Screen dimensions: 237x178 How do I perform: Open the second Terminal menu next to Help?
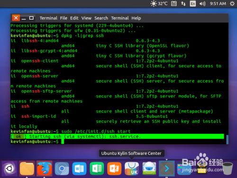[120, 18]
